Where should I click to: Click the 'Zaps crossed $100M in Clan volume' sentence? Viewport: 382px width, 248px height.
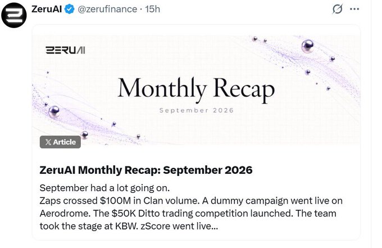[x=119, y=201]
